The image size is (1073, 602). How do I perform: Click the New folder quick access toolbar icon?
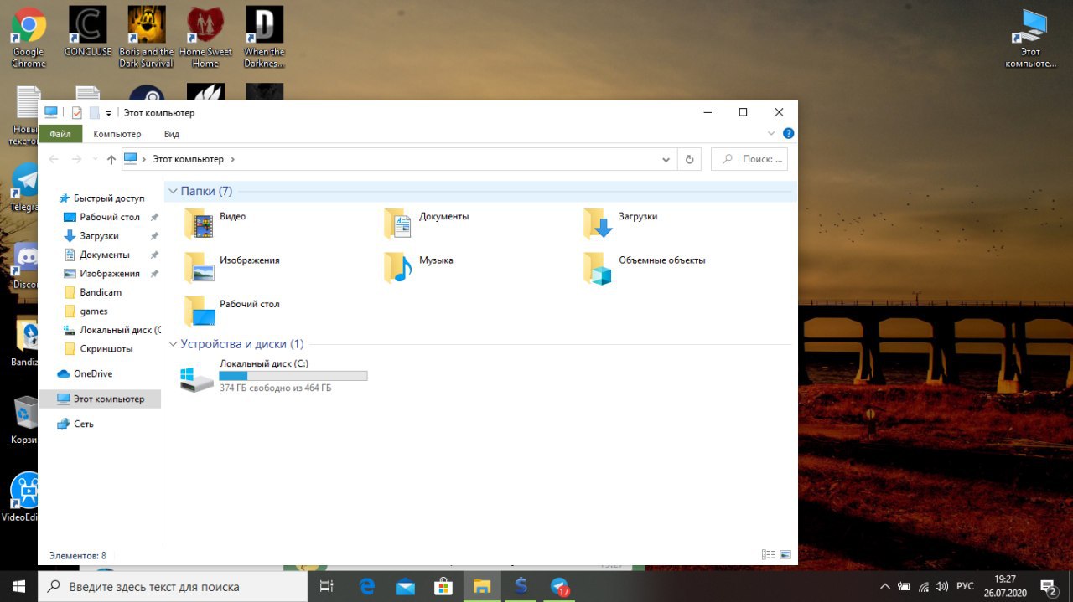[94, 113]
